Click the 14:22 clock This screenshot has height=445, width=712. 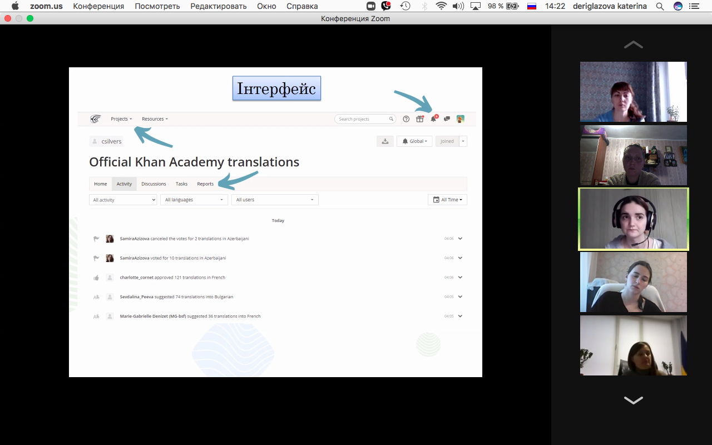555,6
